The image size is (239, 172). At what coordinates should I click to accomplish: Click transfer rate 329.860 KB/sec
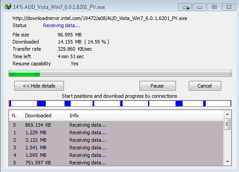75,49
